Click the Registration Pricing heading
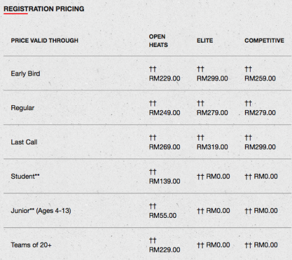Viewport: 292px width, 260px height. [x=44, y=9]
